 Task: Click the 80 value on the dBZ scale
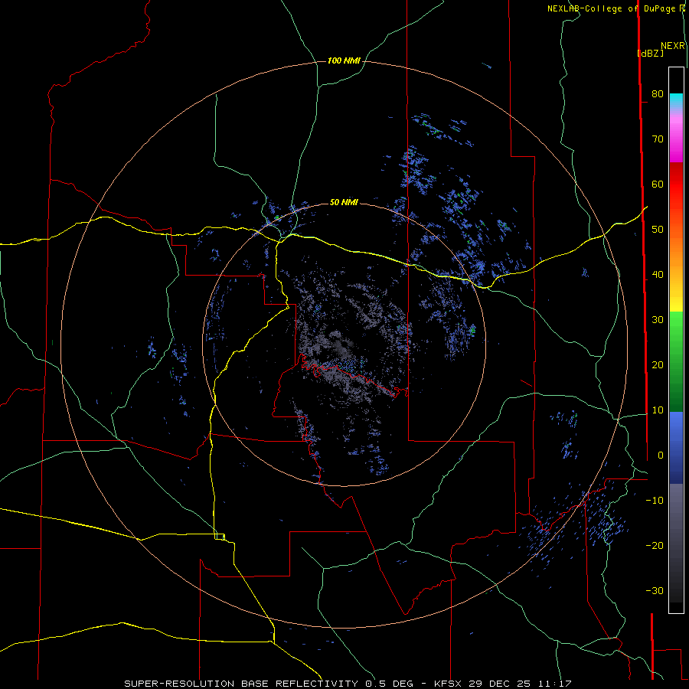[658, 93]
